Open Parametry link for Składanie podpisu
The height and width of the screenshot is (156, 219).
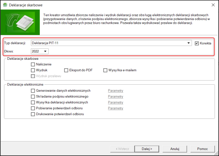[x=116, y=97]
